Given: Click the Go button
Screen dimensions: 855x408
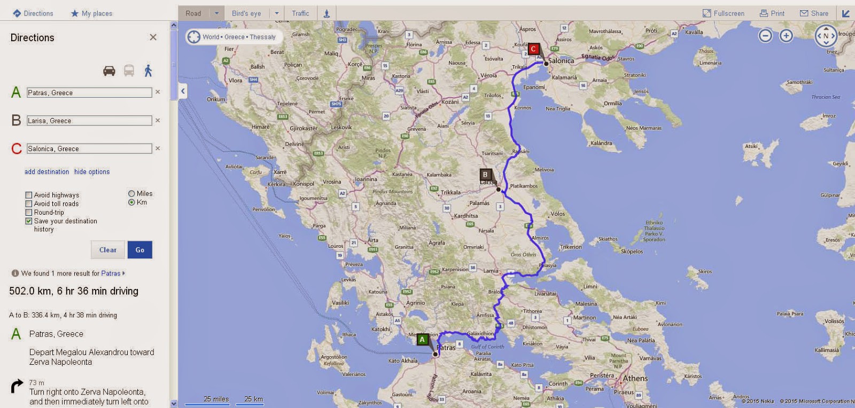Looking at the screenshot, I should click(x=140, y=250).
